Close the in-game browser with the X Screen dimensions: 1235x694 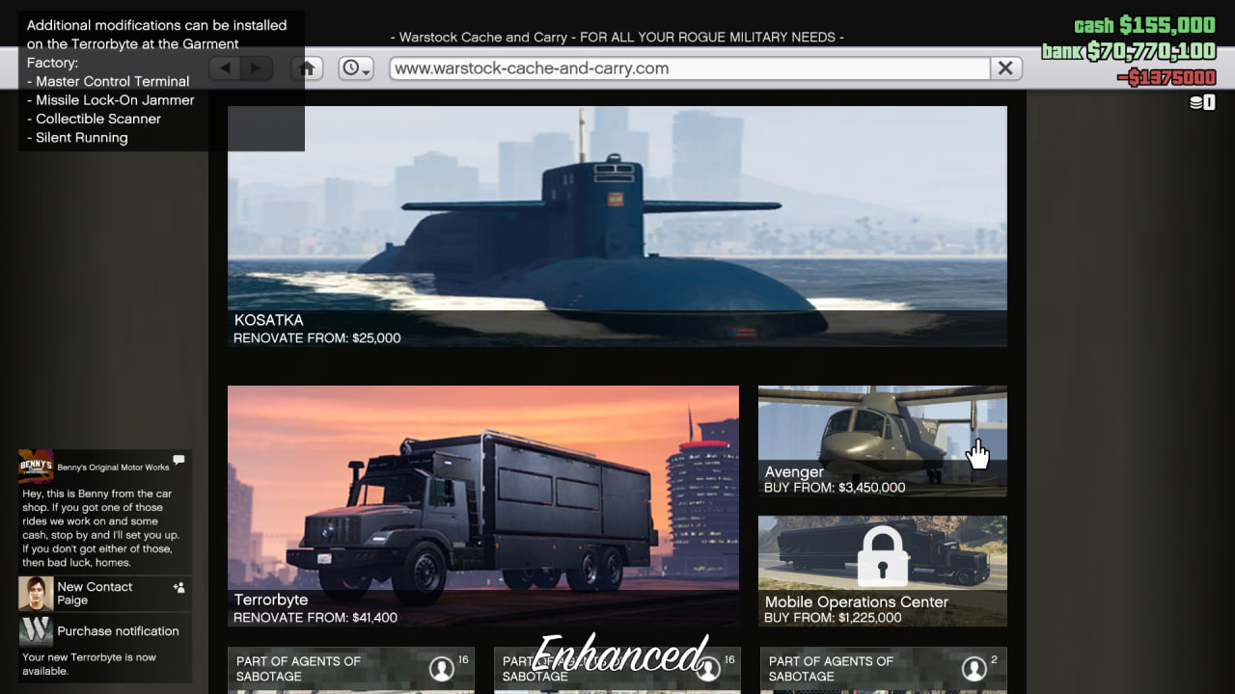(x=1005, y=68)
